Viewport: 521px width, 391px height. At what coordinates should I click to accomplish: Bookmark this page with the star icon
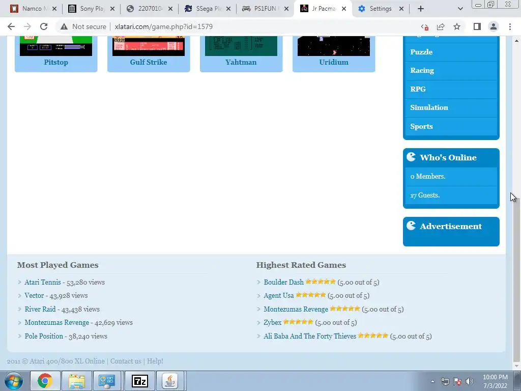[x=457, y=26]
